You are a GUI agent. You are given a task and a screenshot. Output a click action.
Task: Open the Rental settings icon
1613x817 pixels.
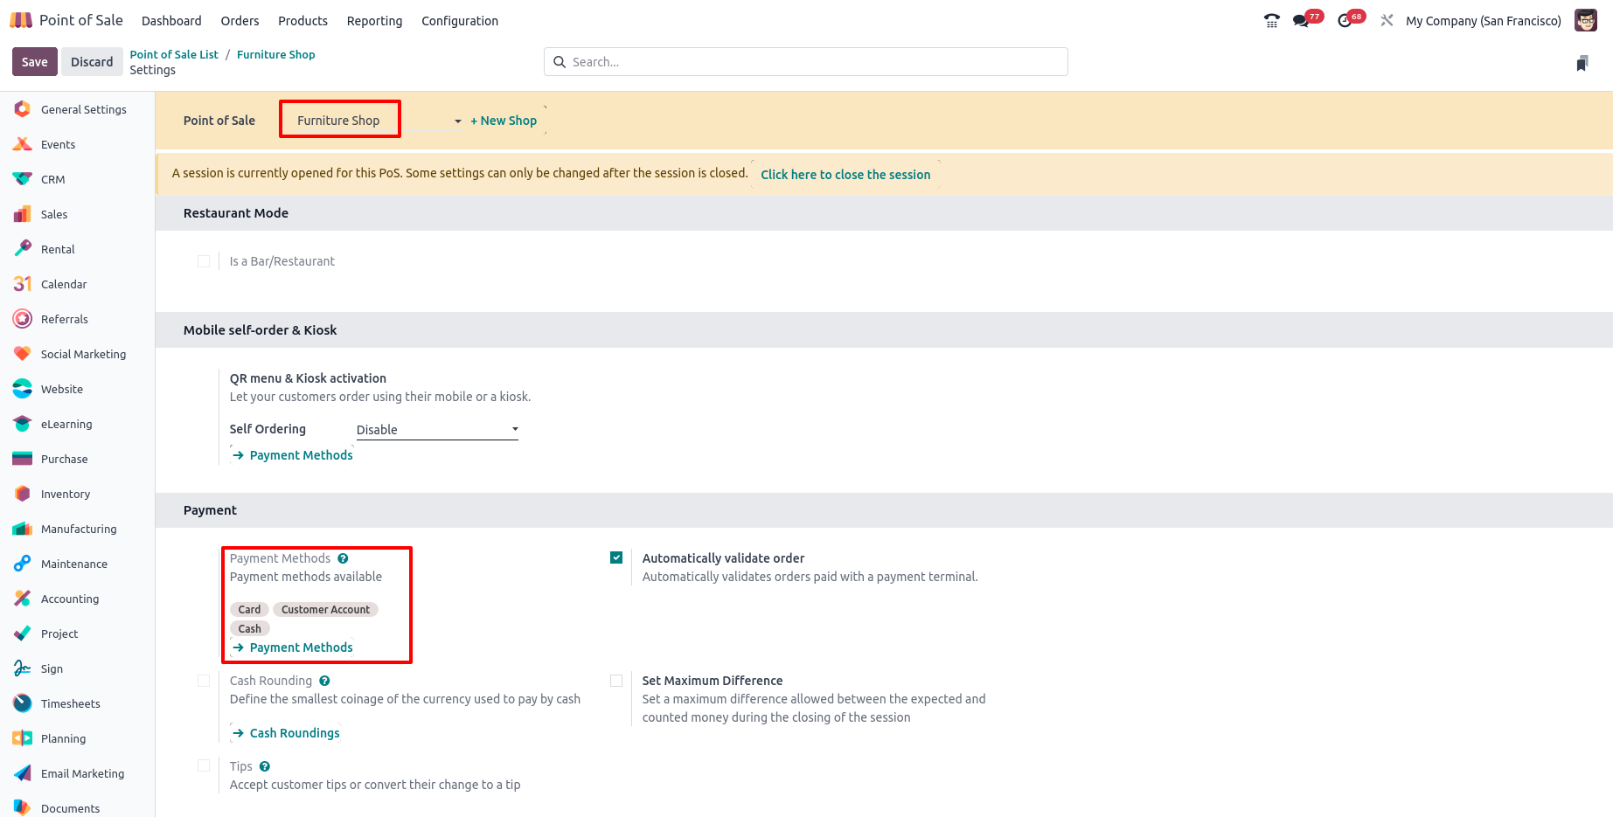click(x=23, y=249)
